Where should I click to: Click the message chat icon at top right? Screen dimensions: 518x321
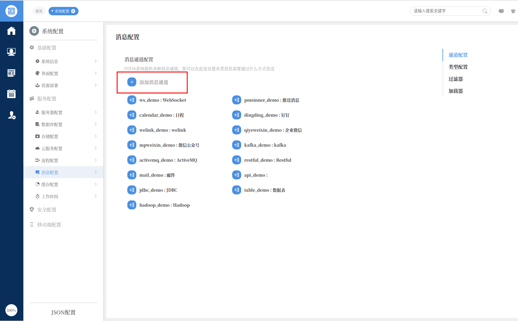coord(501,11)
